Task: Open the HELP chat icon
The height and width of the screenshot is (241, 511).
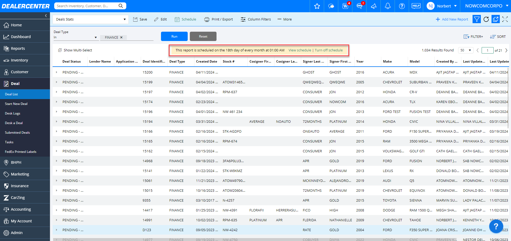Action: pos(416,6)
